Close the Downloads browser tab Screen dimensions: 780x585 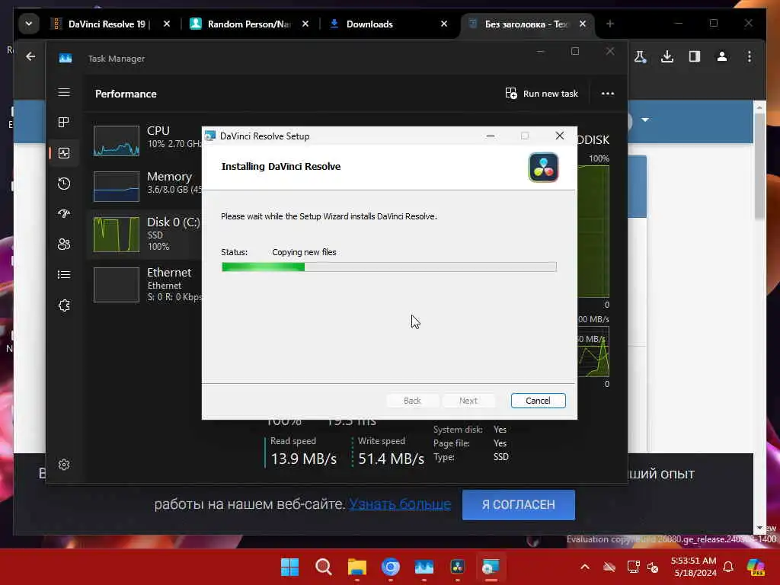click(x=444, y=24)
